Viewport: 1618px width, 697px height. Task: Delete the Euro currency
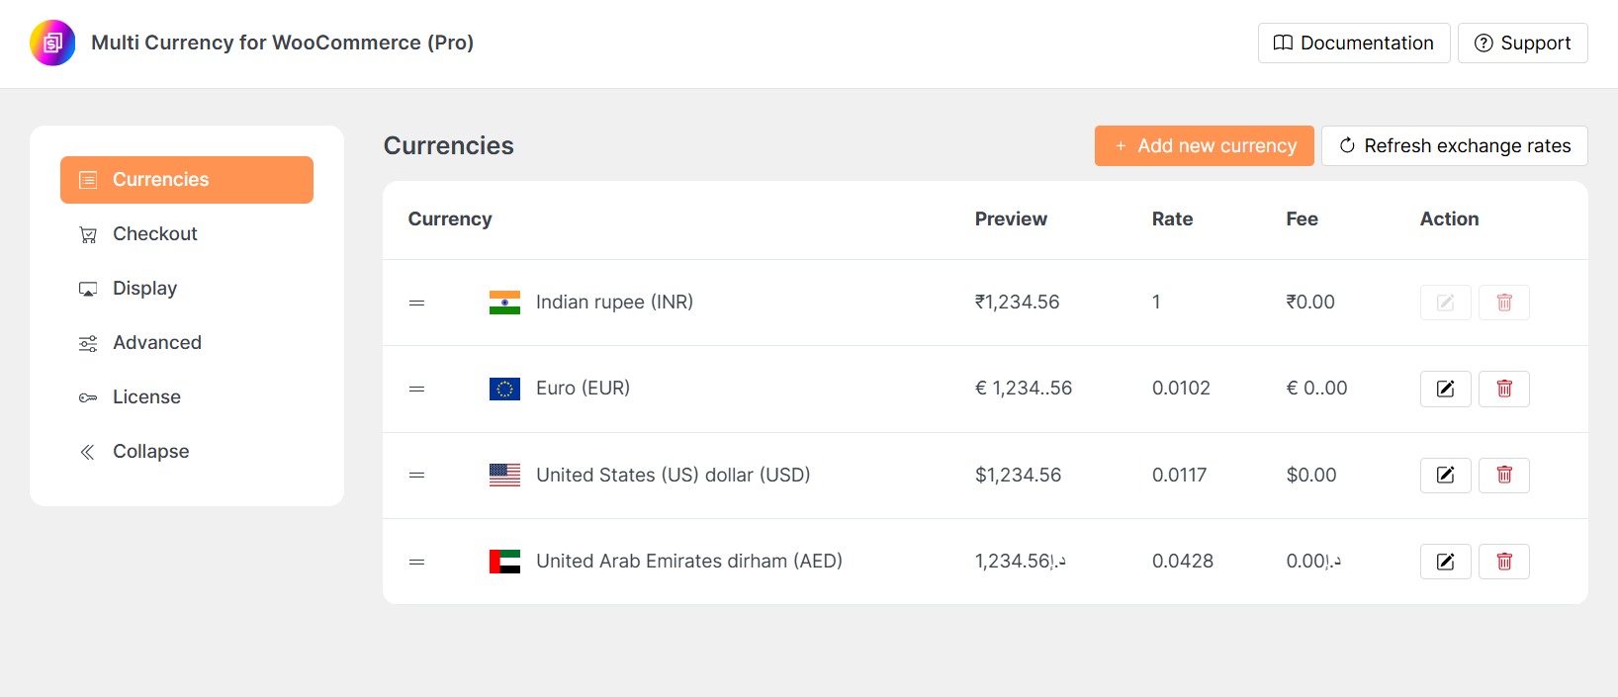(x=1503, y=389)
